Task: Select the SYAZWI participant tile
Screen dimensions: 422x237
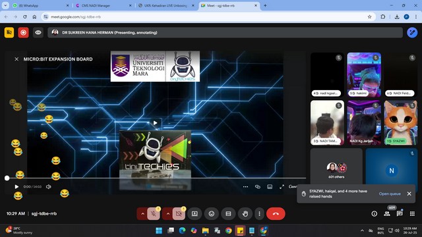Action: (x=400, y=123)
